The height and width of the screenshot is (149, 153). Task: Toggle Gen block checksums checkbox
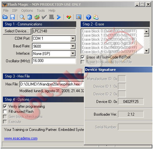[5, 117]
